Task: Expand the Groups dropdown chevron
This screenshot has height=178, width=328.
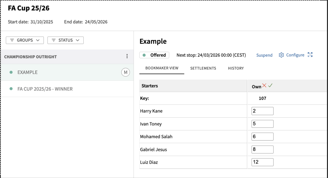Action: pos(38,40)
